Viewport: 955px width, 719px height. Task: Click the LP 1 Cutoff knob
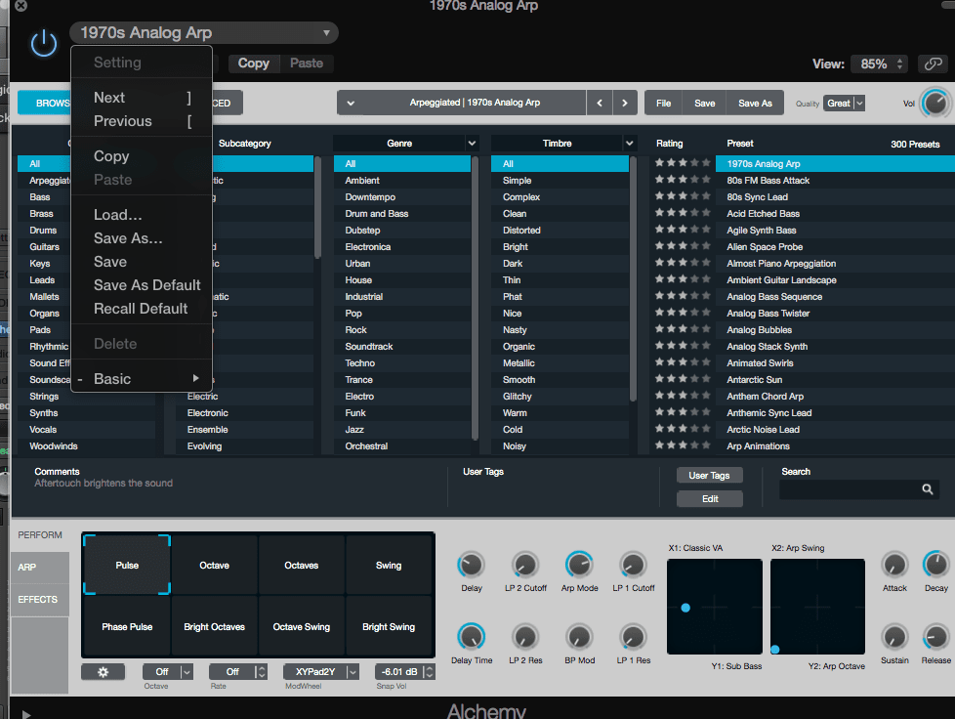(634, 565)
